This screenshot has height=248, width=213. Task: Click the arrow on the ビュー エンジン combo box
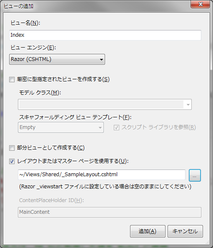coord(101,59)
